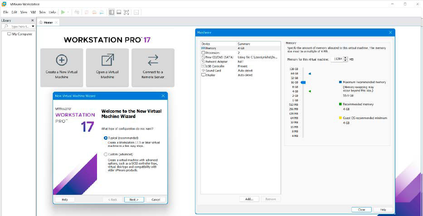Click Close in the Hardware dialog
The width and height of the screenshot is (423, 216).
coord(361,210)
